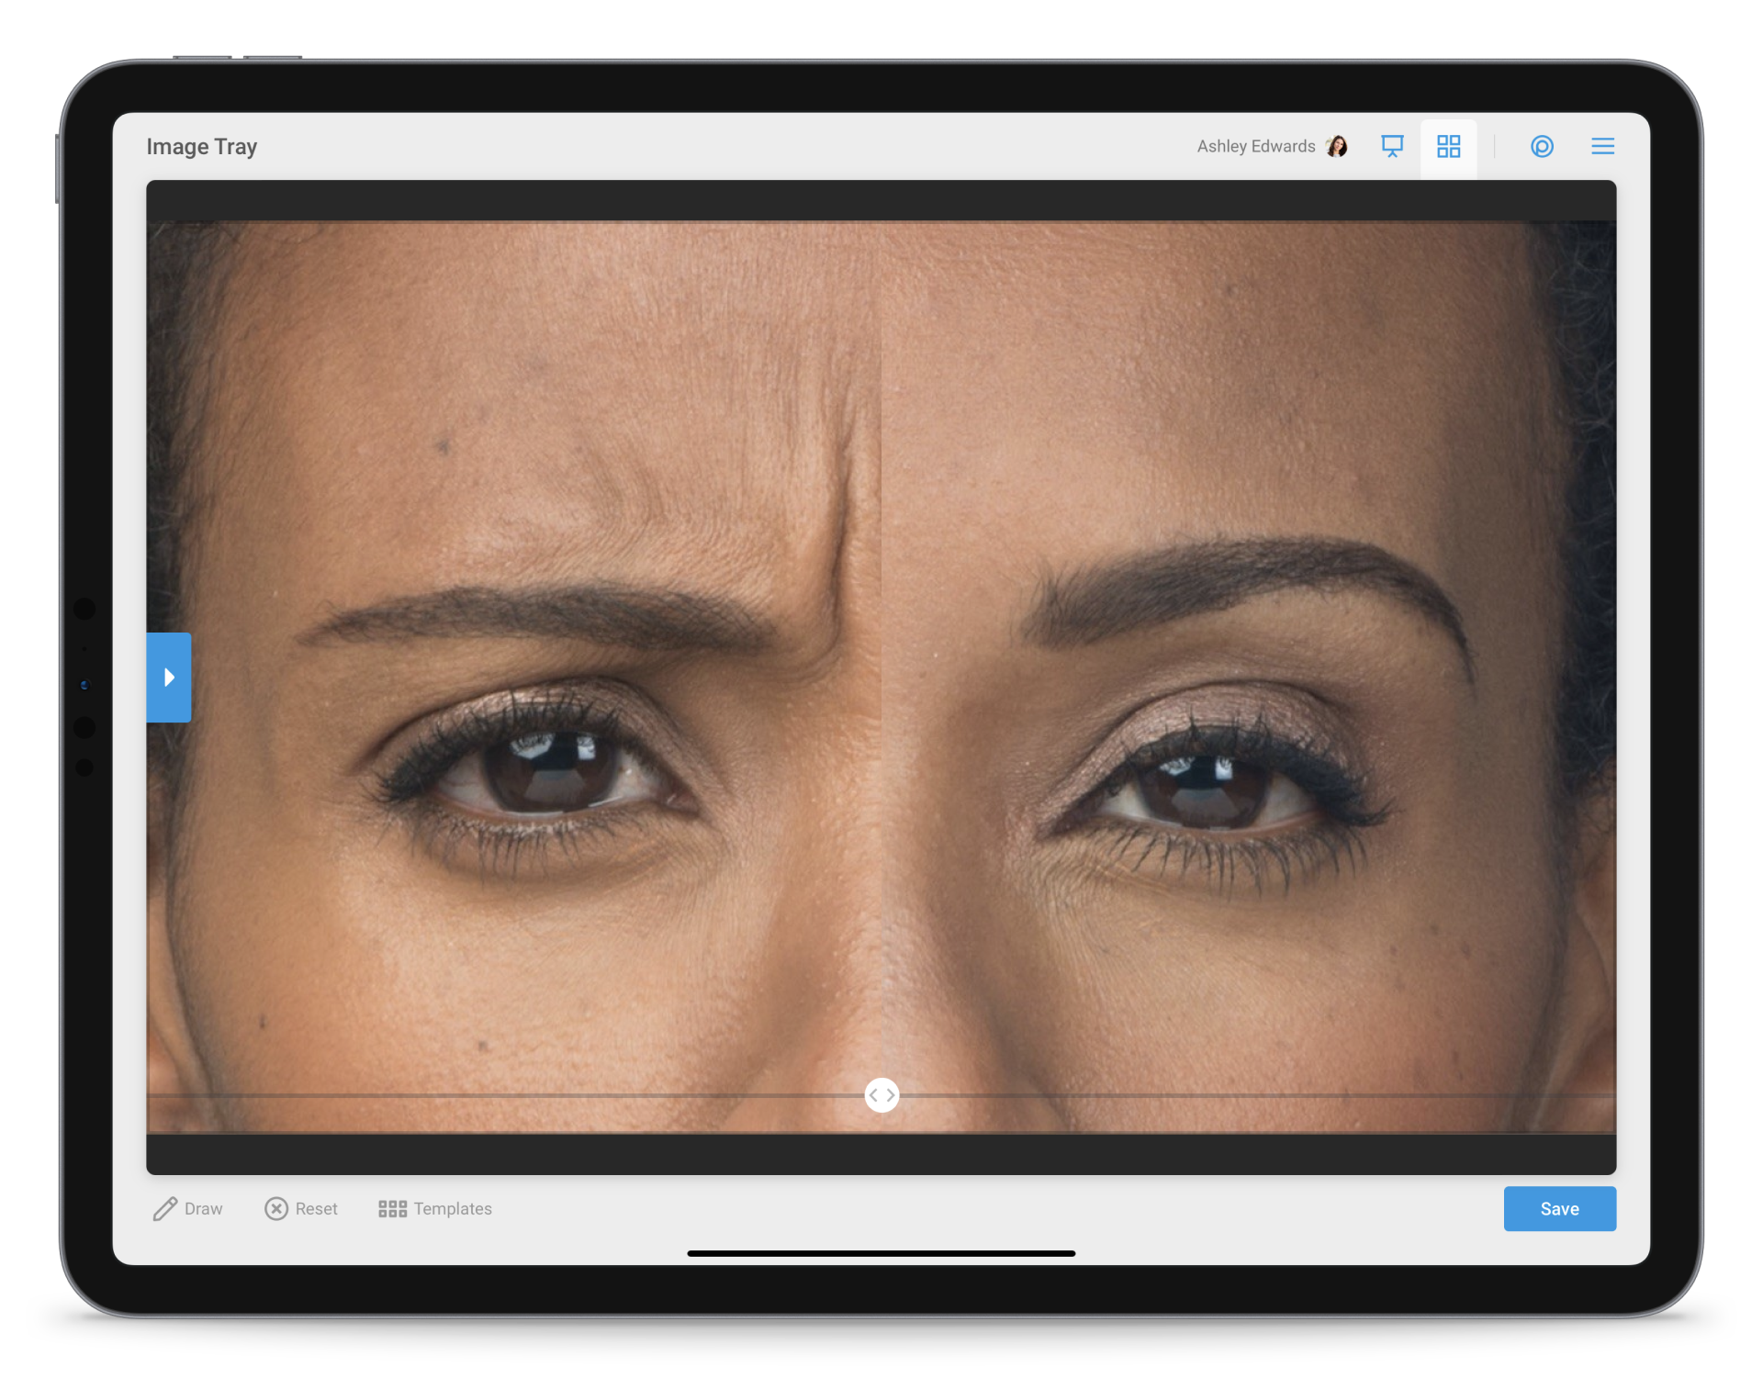
Task: Click the circular logo icon in the header
Action: pyautogui.click(x=1542, y=147)
